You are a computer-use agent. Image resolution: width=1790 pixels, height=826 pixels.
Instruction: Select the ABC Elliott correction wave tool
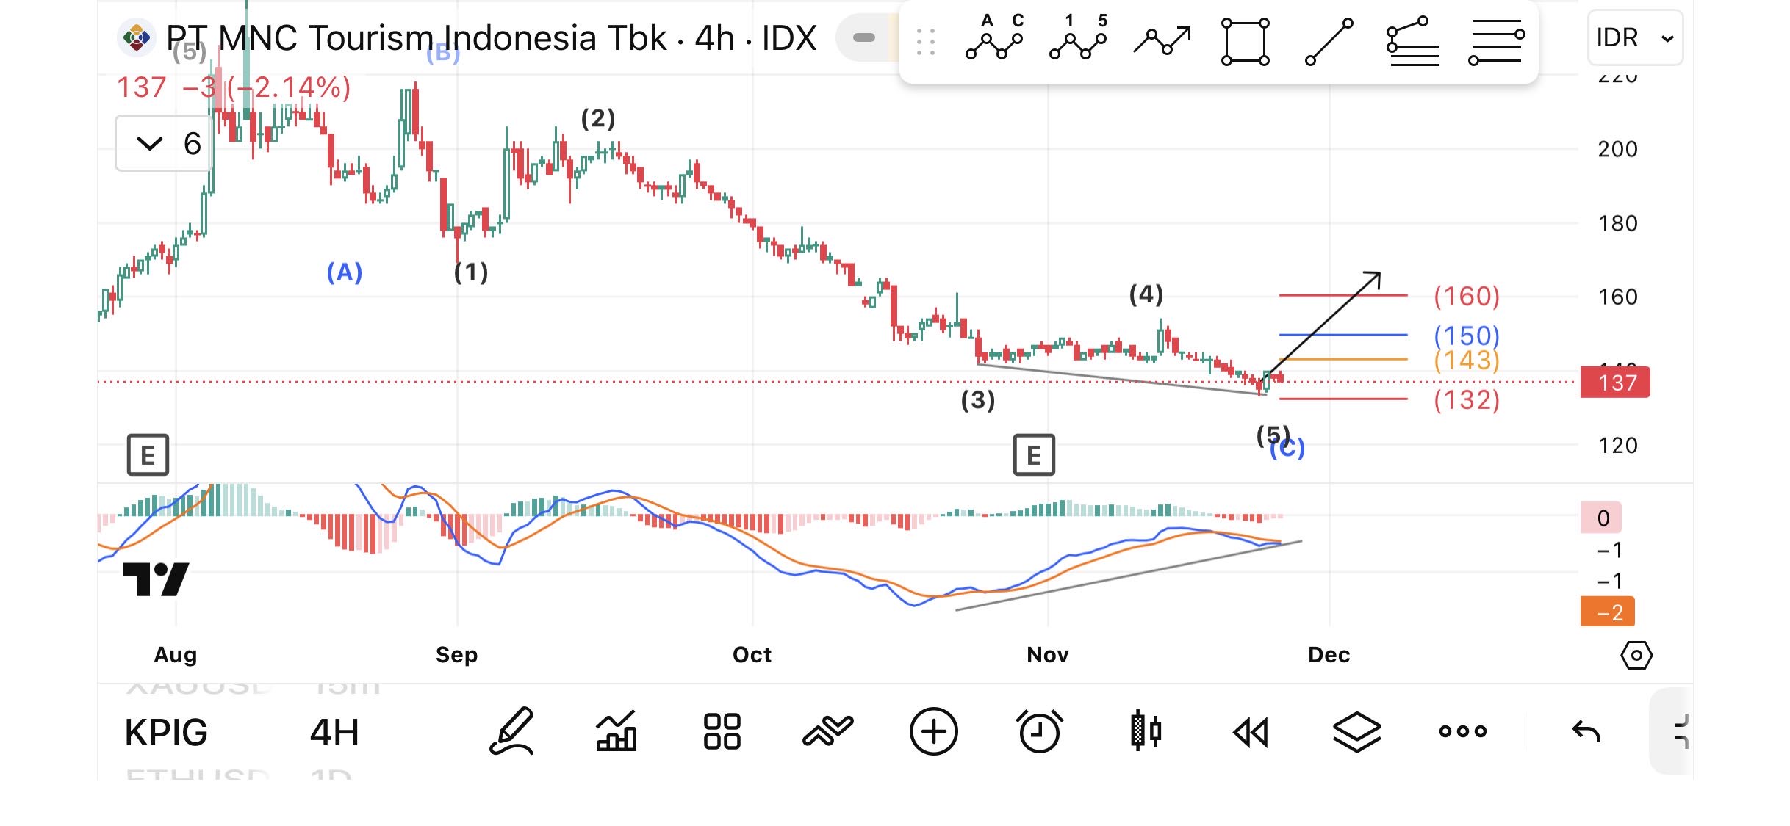coord(994,40)
